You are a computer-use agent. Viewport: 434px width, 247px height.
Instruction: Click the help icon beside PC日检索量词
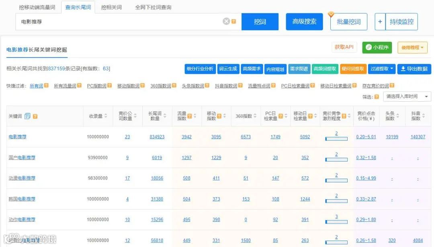313,86
